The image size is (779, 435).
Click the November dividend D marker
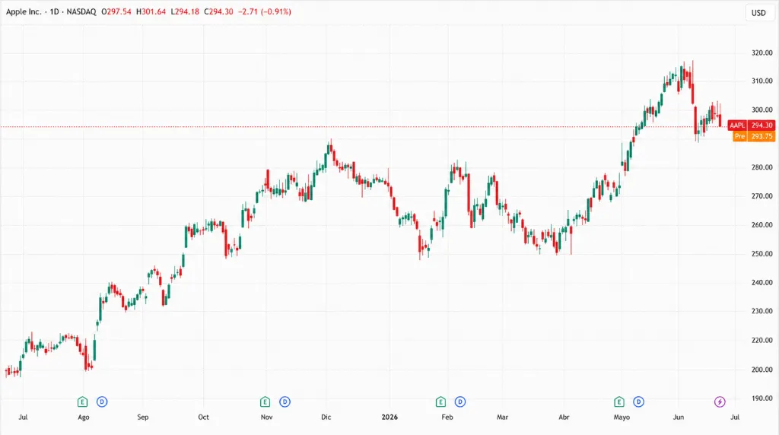tap(285, 402)
